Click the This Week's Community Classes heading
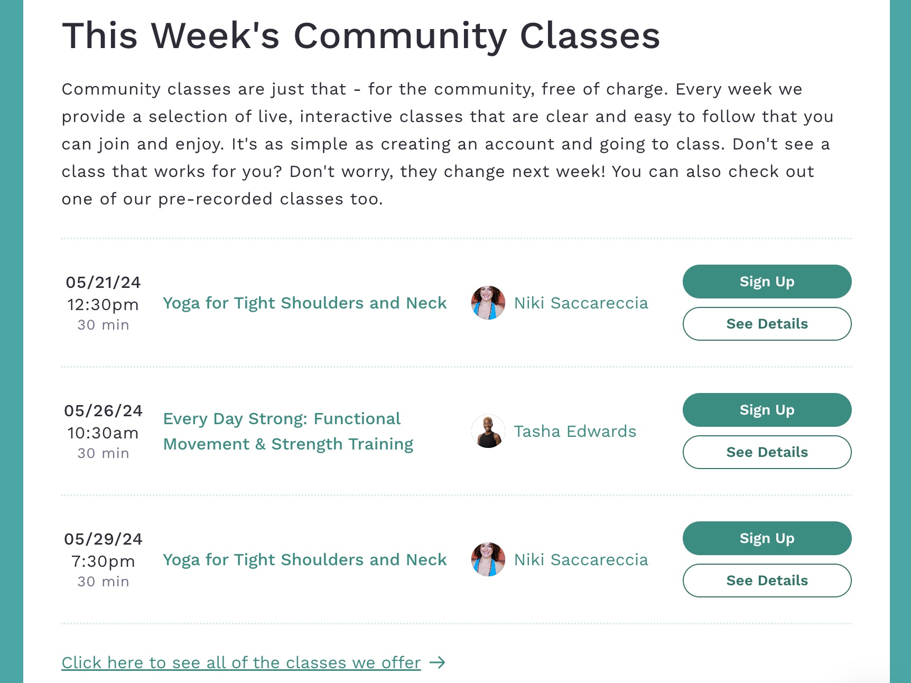 [x=361, y=36]
